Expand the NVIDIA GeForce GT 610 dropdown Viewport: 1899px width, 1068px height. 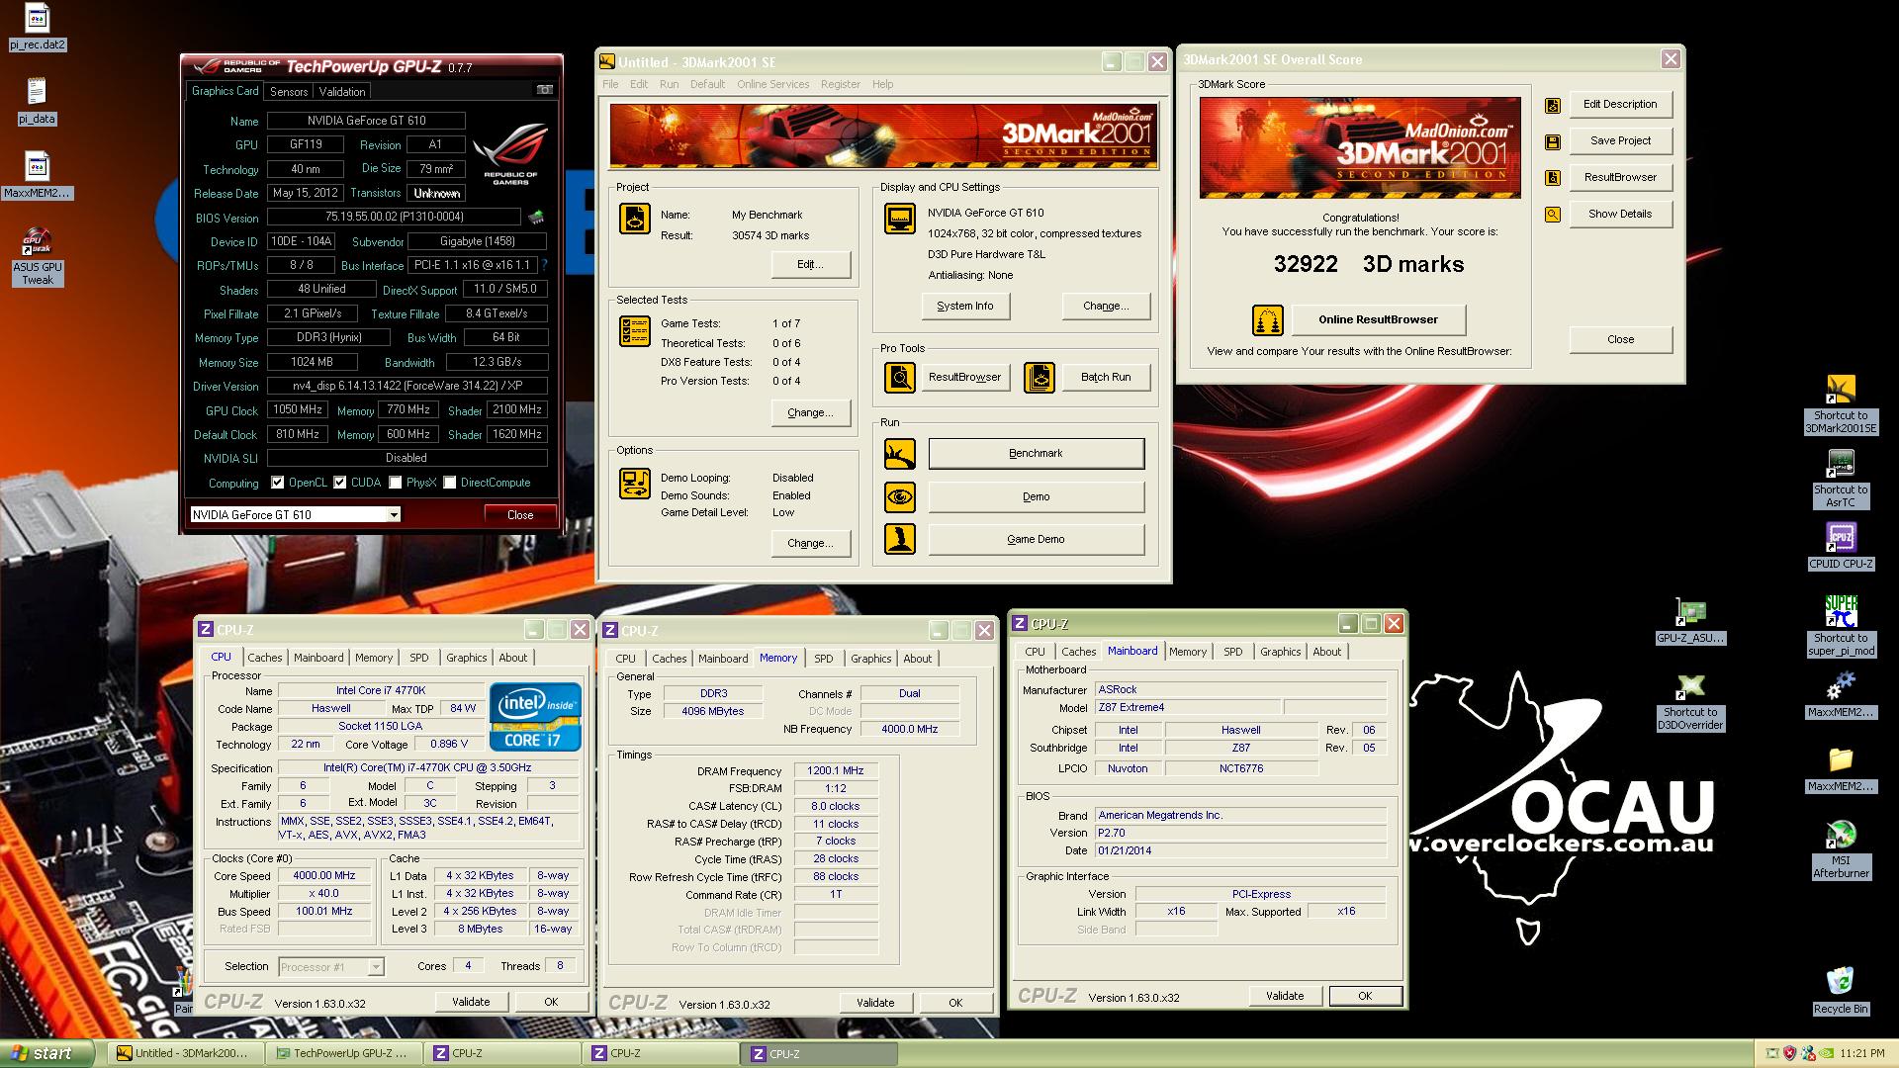coord(394,514)
